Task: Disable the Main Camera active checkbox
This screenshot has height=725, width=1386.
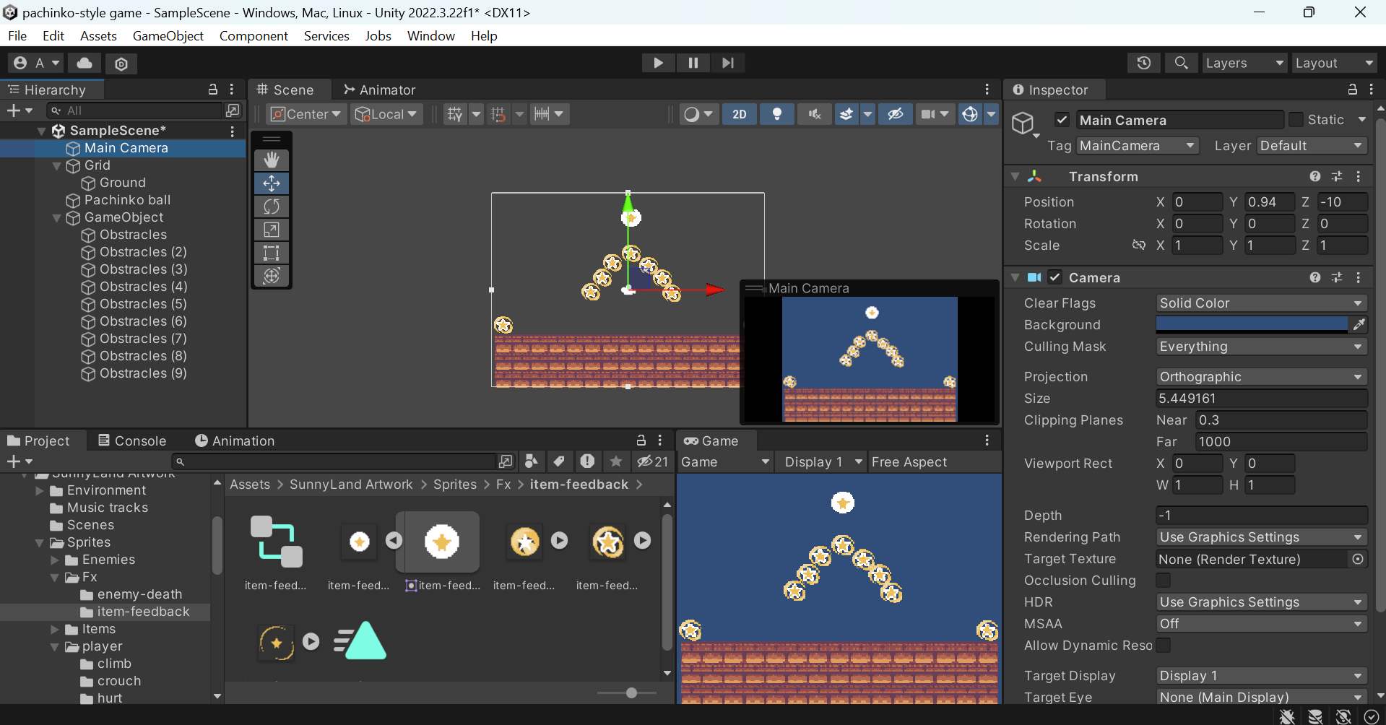Action: pyautogui.click(x=1062, y=119)
